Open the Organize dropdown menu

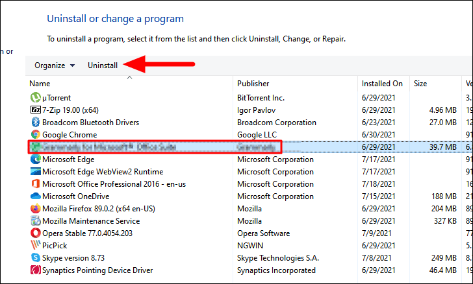click(55, 65)
